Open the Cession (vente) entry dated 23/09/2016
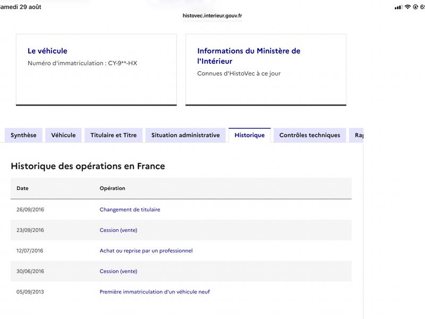 118,230
